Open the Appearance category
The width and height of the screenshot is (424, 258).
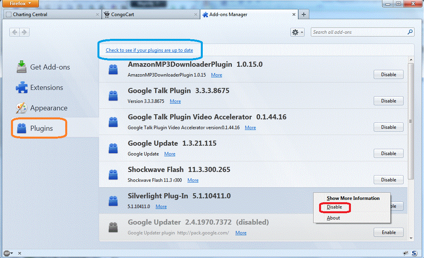pos(42,108)
